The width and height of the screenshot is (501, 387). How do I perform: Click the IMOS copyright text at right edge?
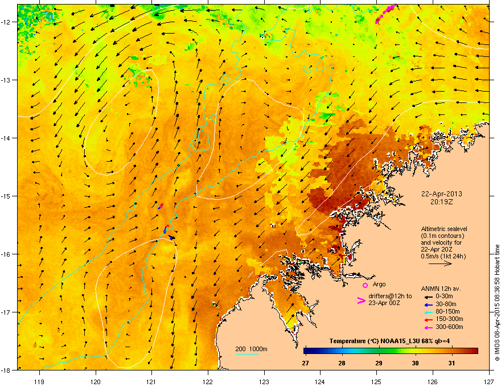(x=497, y=303)
